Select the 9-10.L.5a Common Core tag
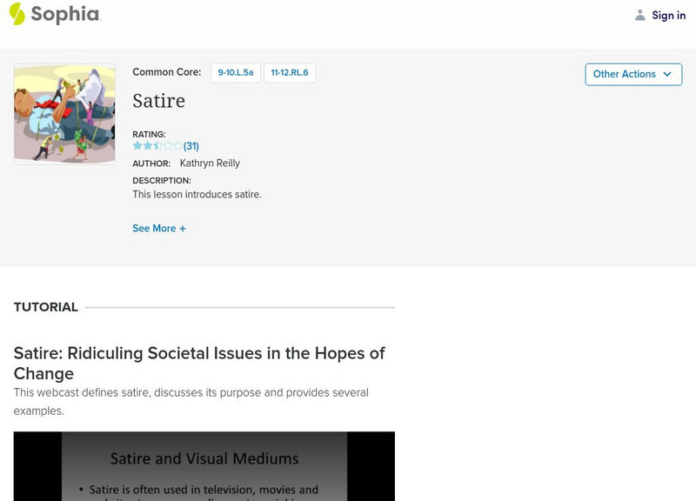The width and height of the screenshot is (696, 501). point(236,73)
